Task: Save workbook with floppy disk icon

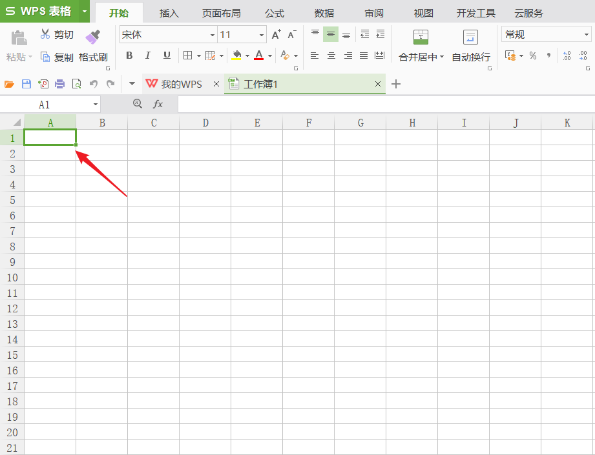Action: pos(26,84)
